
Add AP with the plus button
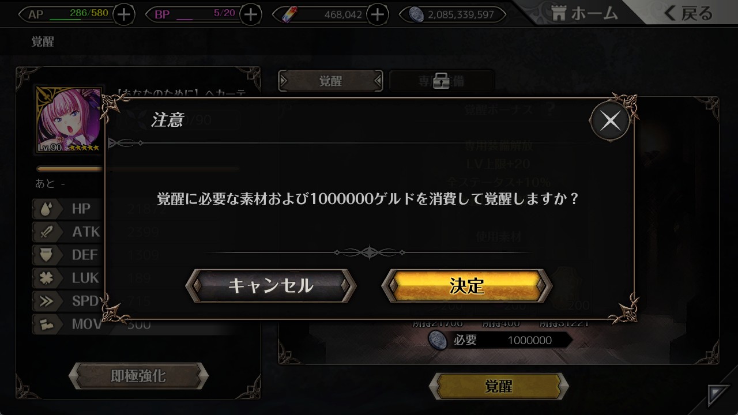click(x=124, y=15)
